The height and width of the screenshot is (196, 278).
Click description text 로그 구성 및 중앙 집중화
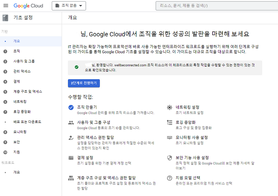click(x=193, y=128)
